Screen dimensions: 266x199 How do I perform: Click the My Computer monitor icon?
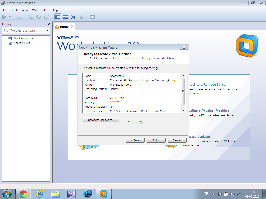(x=10, y=38)
